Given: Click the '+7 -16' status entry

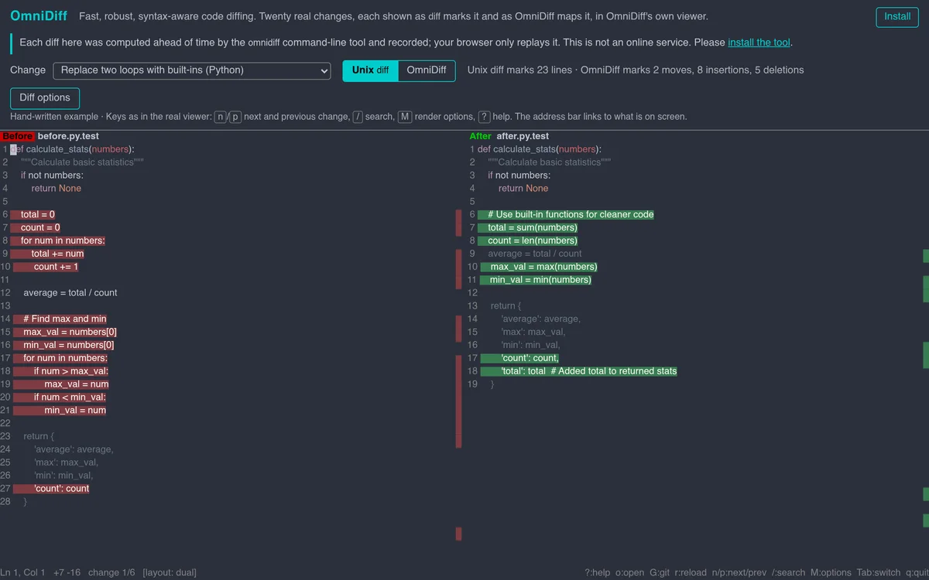Looking at the screenshot, I should point(67,572).
